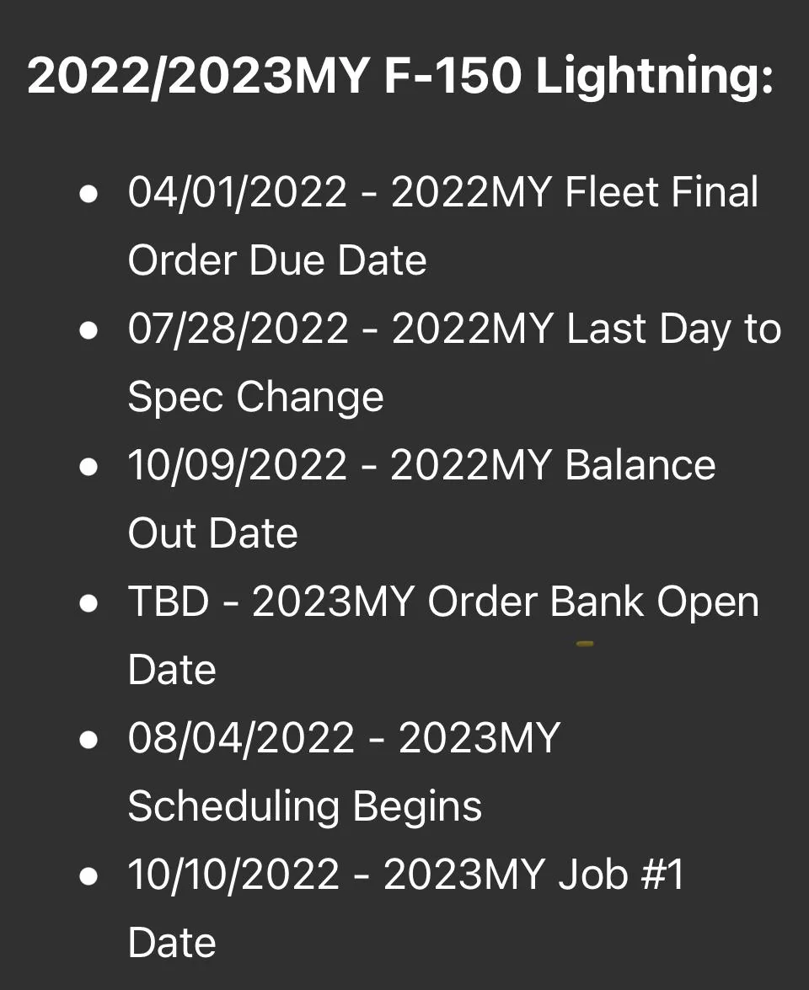809x990 pixels.
Task: Click the bullet dot before 10/10/2022
Action: tap(88, 876)
